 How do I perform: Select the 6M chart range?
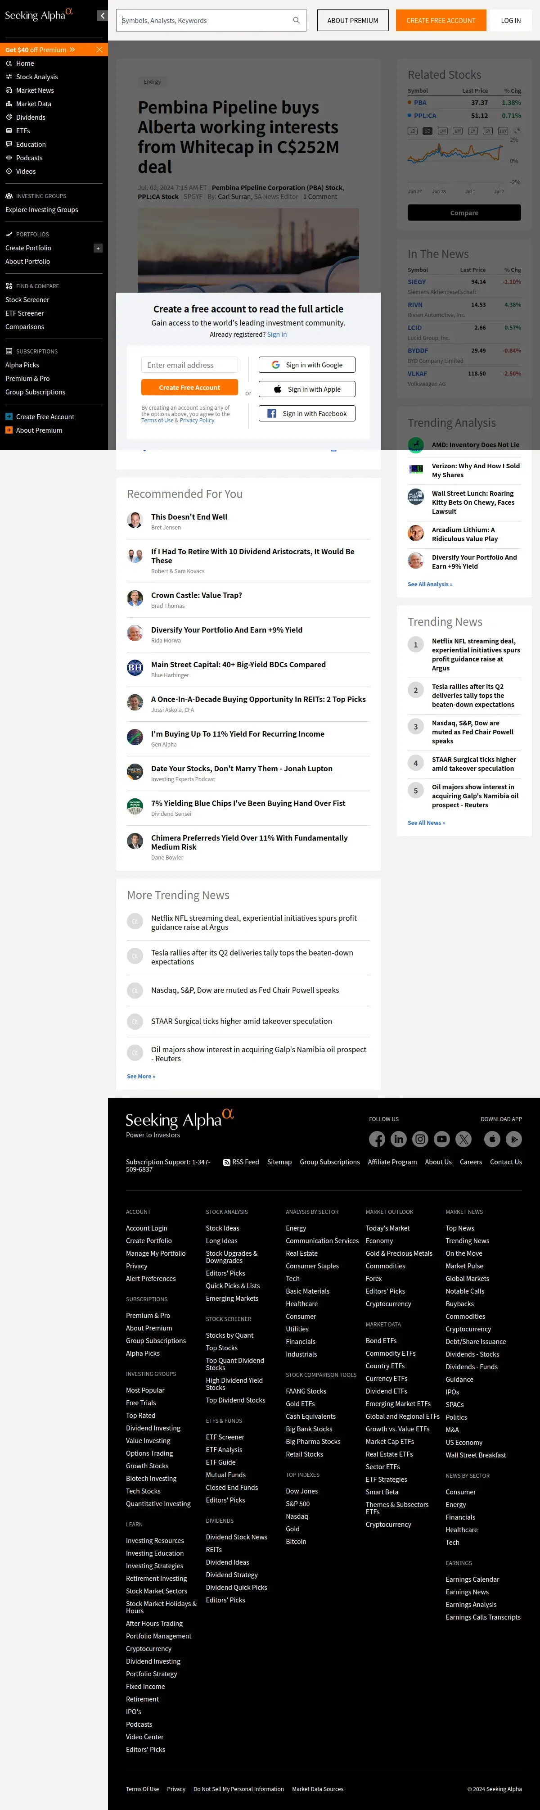click(x=458, y=131)
